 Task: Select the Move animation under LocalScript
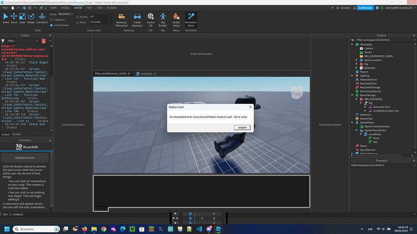point(376,138)
